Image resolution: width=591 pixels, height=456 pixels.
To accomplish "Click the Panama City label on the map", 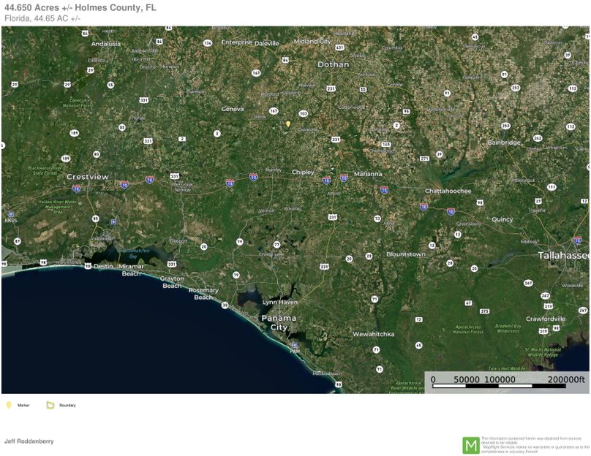I will pyautogui.click(x=279, y=322).
